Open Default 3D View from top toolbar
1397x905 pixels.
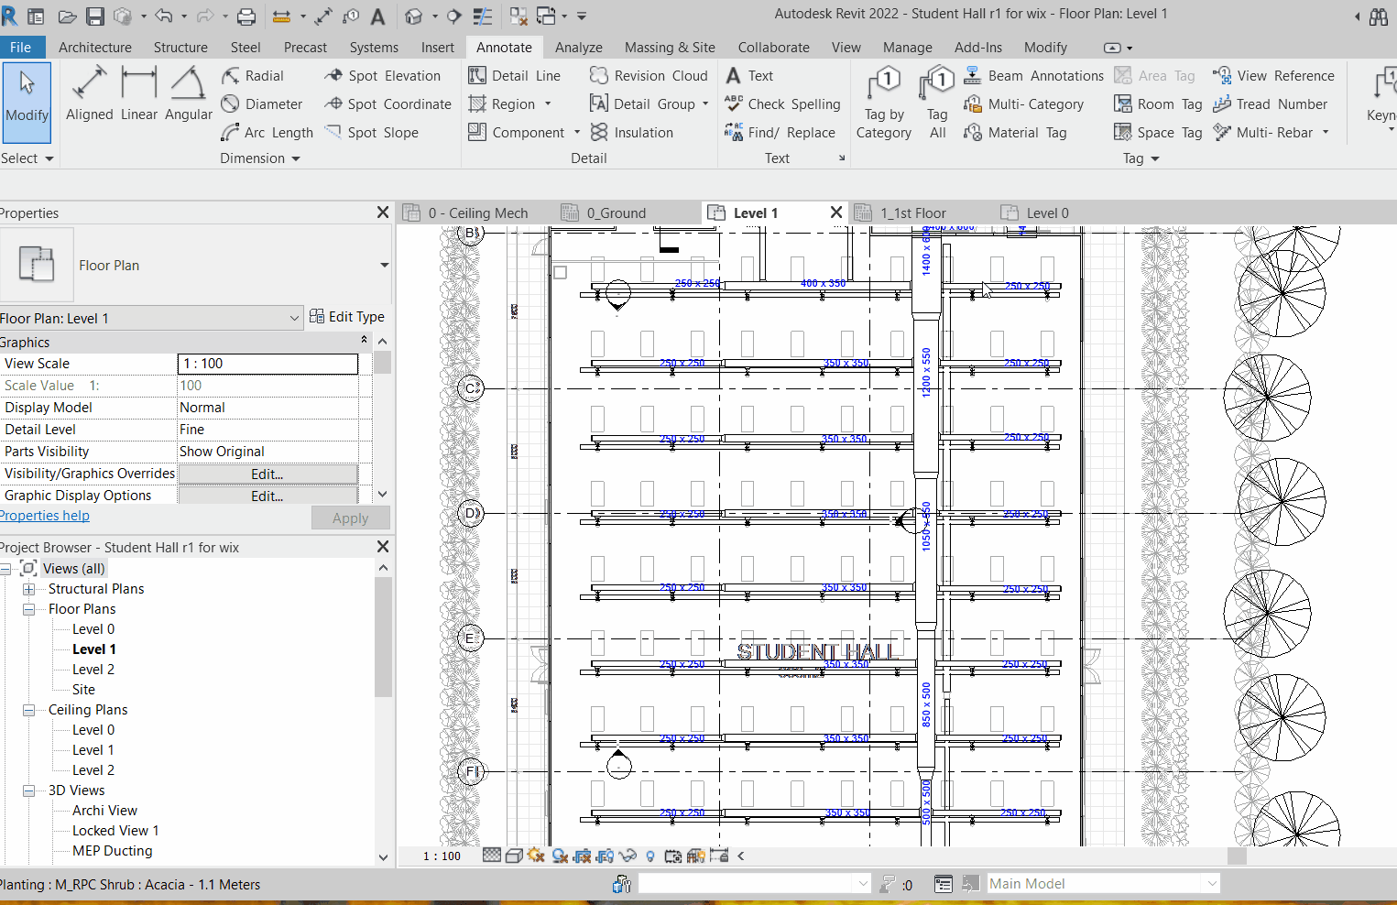414,16
